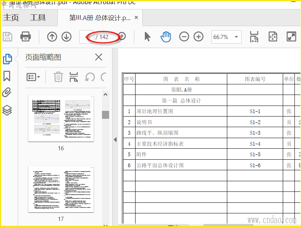Click thumbnail scrollbar up arrow
The image size is (302, 227).
105,95
